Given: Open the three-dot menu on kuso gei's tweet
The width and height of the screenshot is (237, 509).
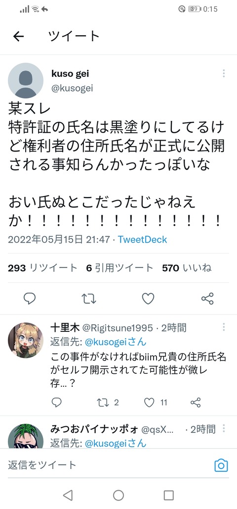Looking at the screenshot, I should (x=224, y=73).
